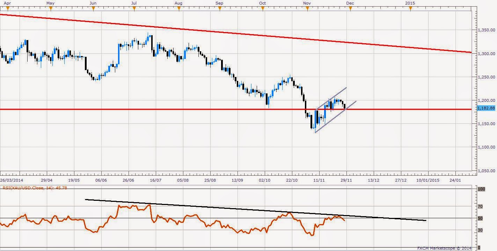
Task: Click the FXCM Marketscope copyright text
Action: click(444, 248)
